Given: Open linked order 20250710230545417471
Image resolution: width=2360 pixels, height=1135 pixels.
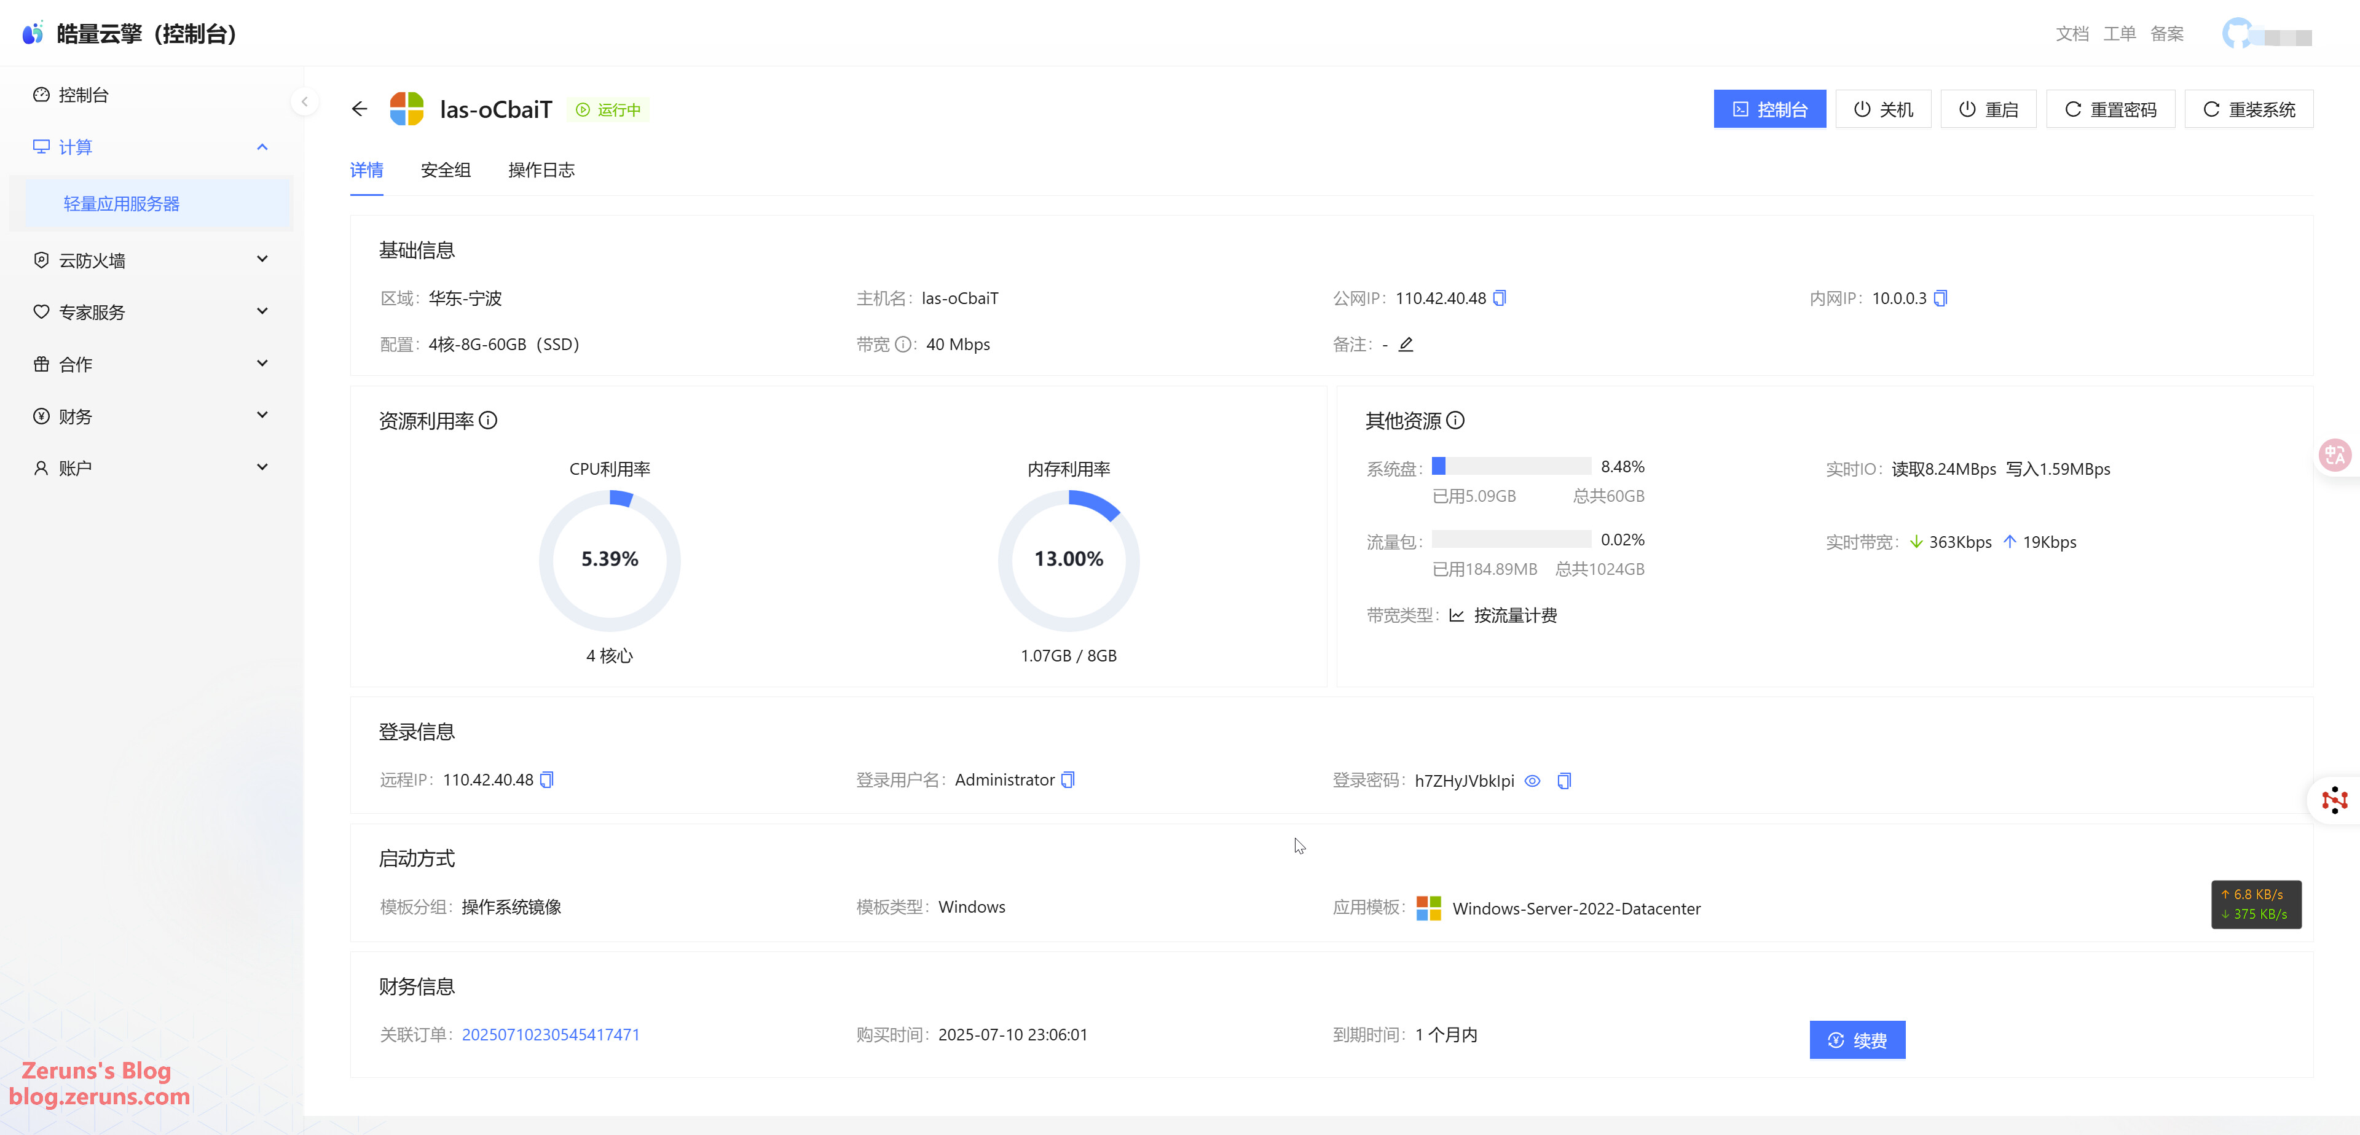Looking at the screenshot, I should [x=551, y=1034].
